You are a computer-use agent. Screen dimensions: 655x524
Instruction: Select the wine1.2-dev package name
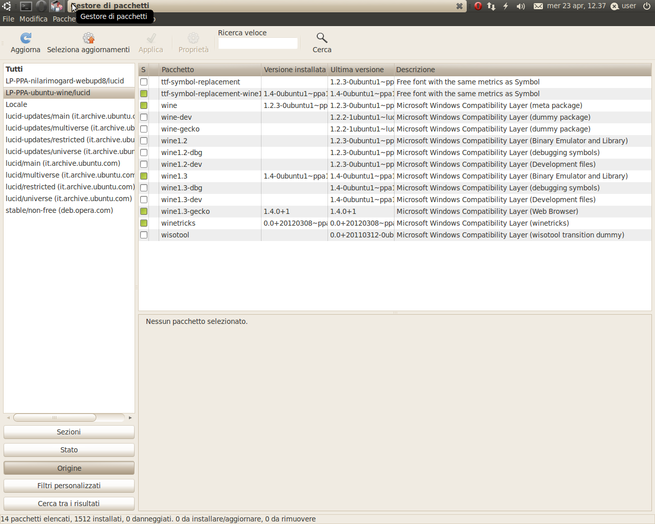point(182,164)
